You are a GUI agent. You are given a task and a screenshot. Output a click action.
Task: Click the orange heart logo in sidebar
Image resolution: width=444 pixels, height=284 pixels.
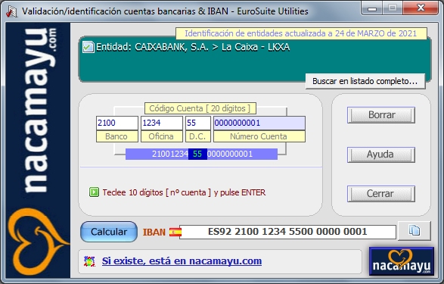[37, 241]
